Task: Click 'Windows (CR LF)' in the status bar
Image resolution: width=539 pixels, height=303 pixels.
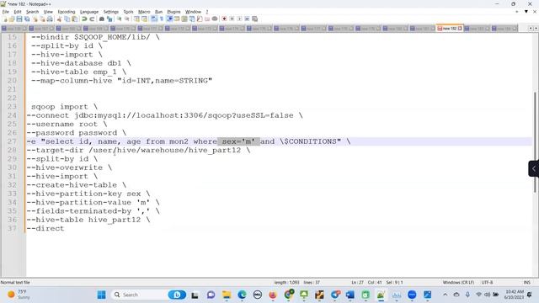Action: click(458, 283)
